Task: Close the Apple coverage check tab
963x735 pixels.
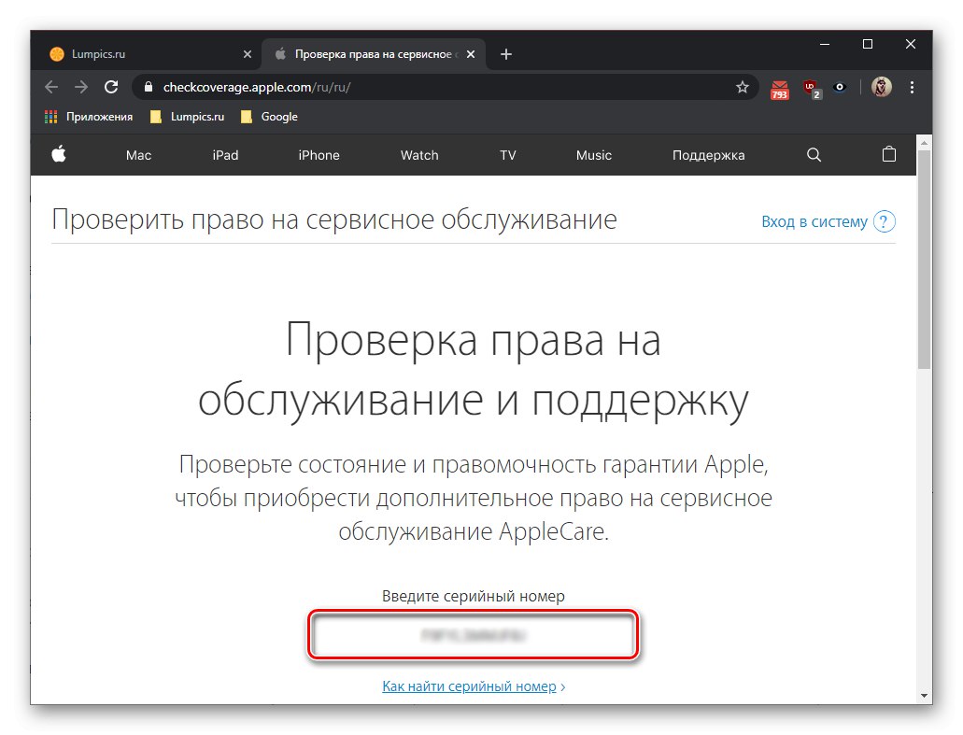Action: [x=471, y=54]
